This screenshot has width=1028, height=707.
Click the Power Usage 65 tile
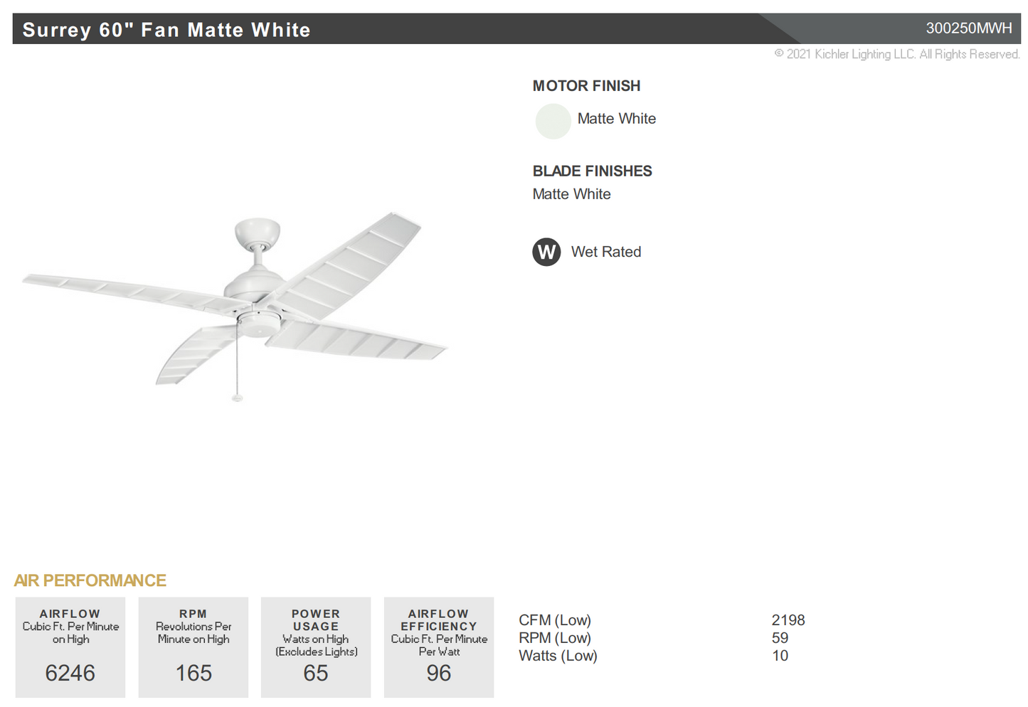tap(316, 647)
